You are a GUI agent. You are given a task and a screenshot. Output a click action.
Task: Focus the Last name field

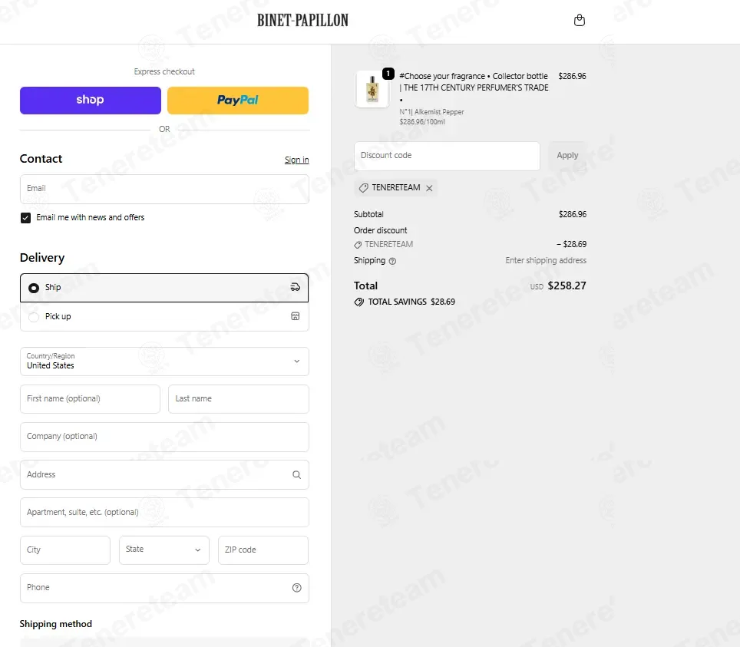tap(238, 399)
